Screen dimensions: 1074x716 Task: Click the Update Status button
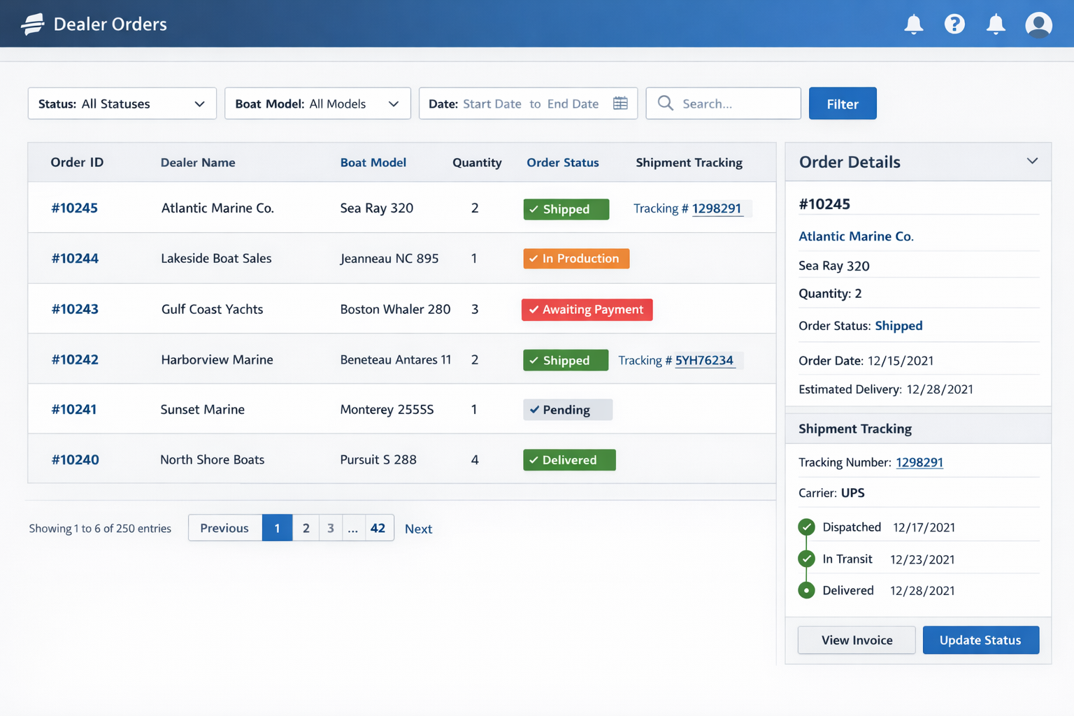coord(980,640)
